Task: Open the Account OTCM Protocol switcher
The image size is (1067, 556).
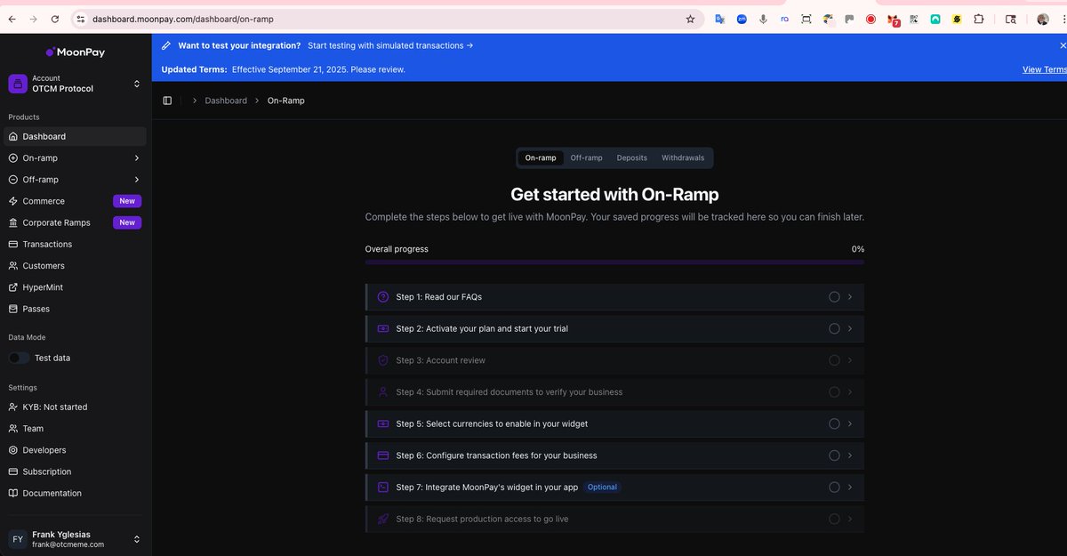Action: (76, 84)
